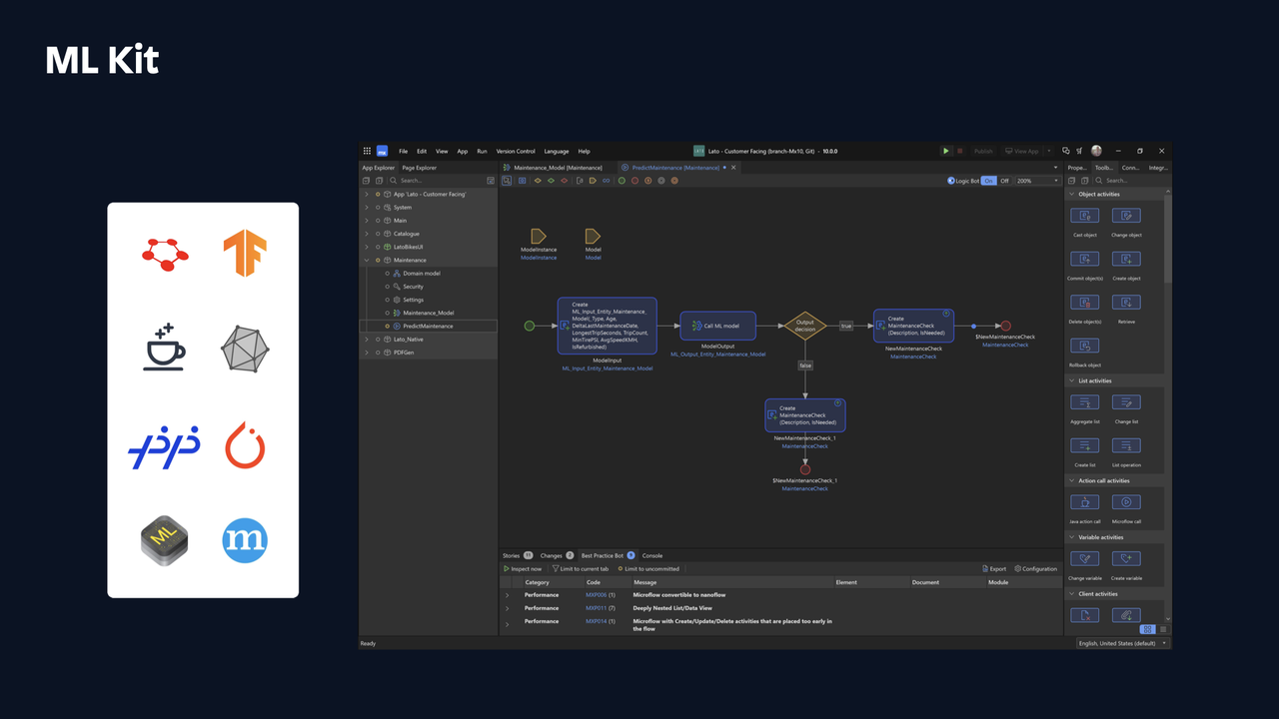Viewport: 1279px width, 719px height.
Task: Click the user avatar in title bar
Action: coord(1096,151)
